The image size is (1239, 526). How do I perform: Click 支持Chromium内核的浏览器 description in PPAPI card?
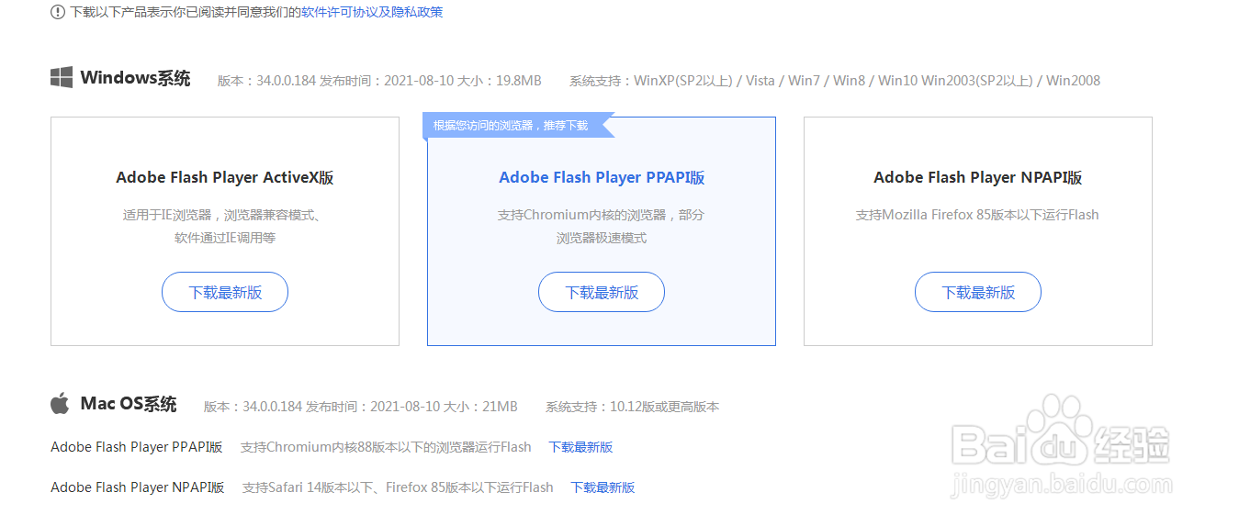pyautogui.click(x=602, y=226)
